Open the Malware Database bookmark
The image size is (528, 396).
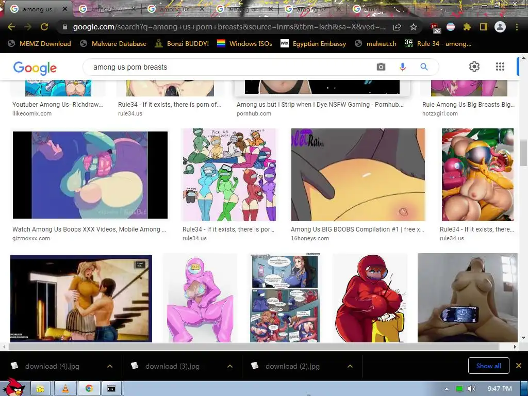[113, 43]
